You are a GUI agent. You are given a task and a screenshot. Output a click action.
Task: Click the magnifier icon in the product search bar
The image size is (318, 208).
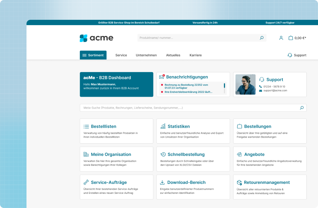[261, 38]
